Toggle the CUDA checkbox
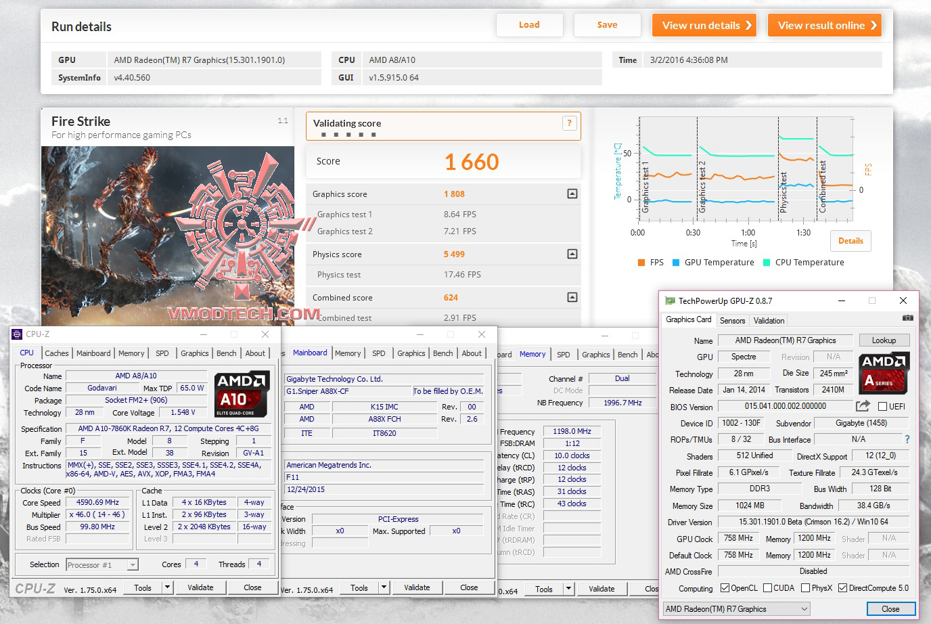 pos(767,587)
